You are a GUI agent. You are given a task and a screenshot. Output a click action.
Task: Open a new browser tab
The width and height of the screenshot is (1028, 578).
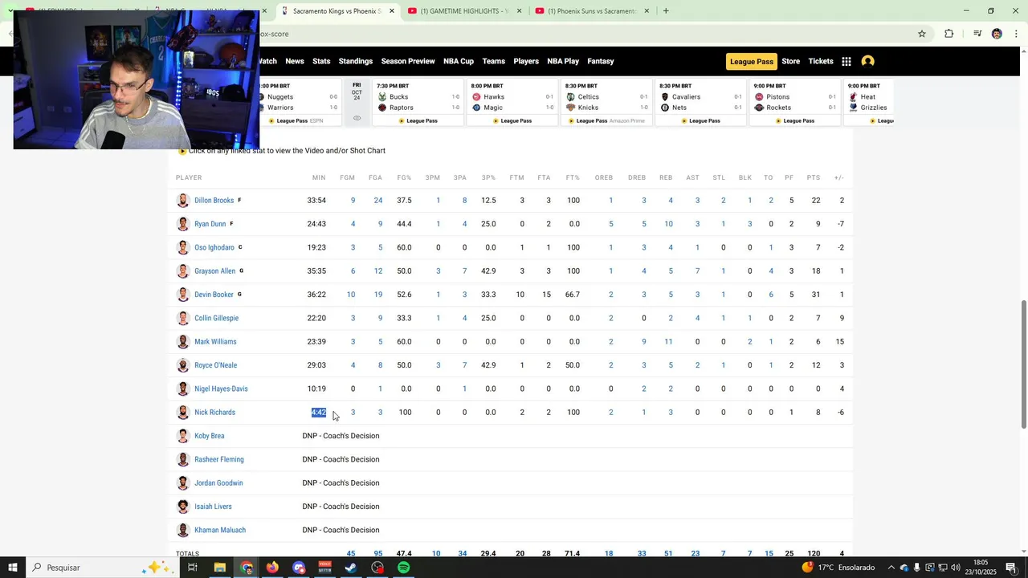(666, 11)
